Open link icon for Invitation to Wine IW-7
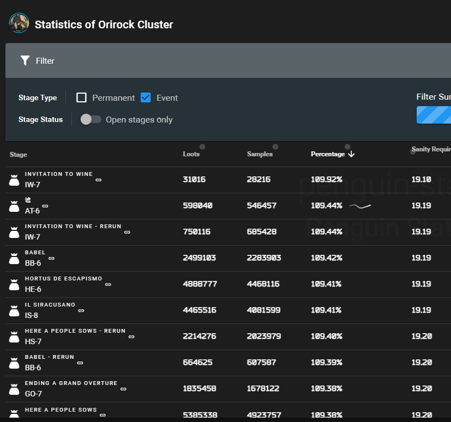451x422 pixels. click(x=99, y=180)
